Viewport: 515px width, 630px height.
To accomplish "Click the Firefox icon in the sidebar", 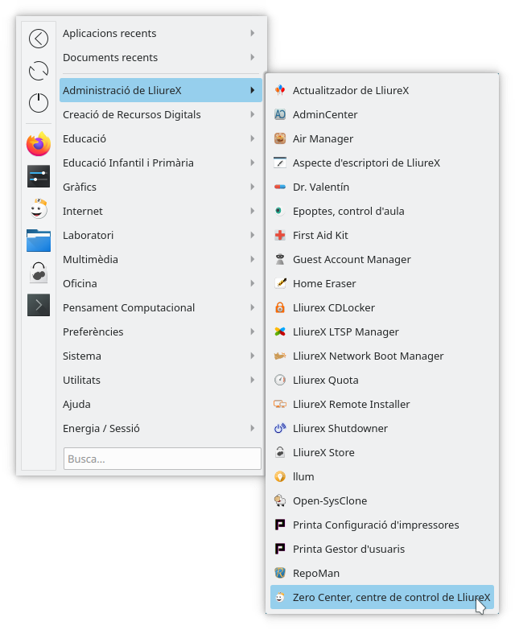I will [x=39, y=145].
